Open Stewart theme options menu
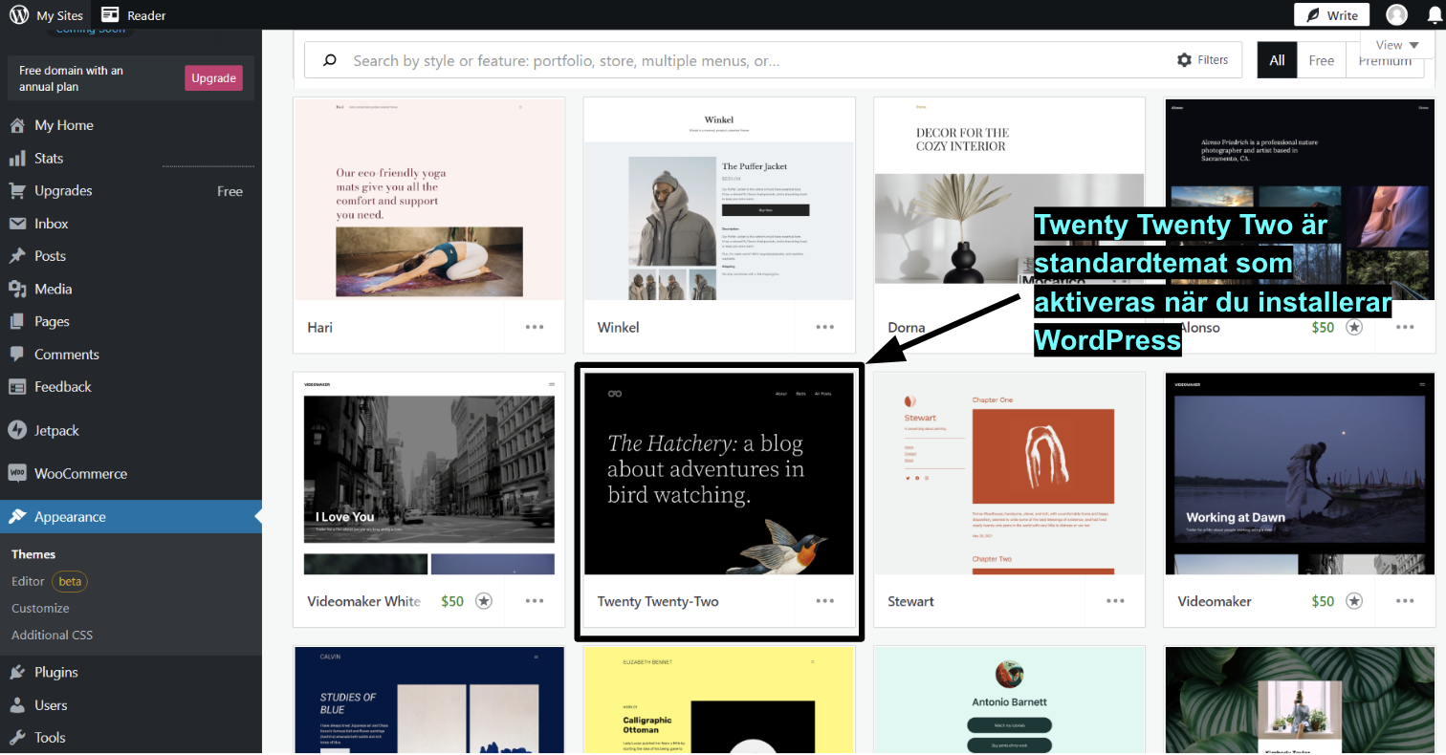 click(1115, 601)
